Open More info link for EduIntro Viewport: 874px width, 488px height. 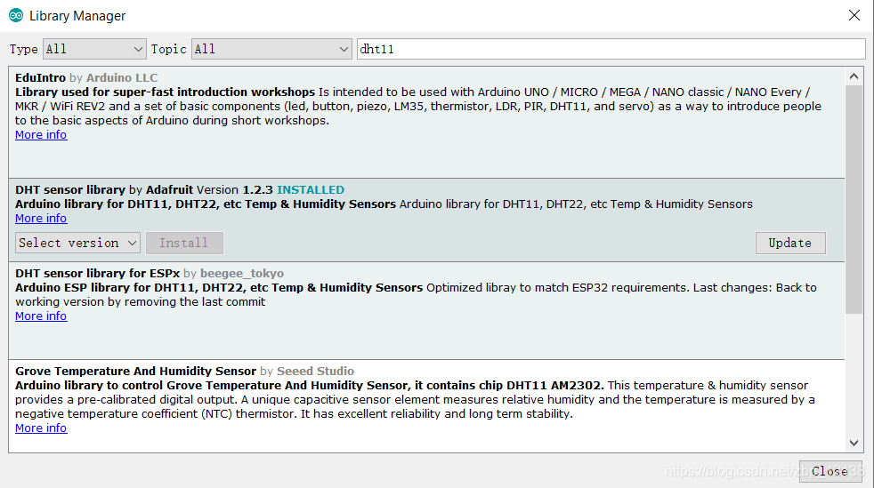[x=41, y=134]
